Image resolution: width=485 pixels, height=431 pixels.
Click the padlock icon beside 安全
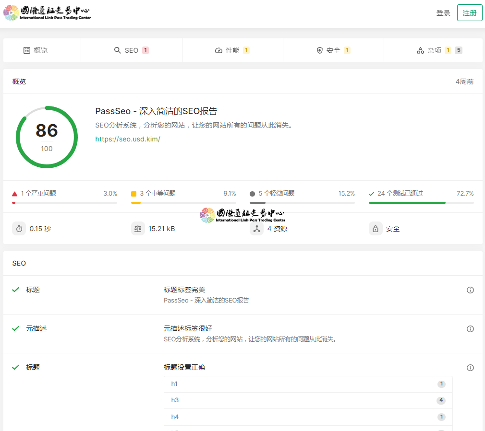pyautogui.click(x=376, y=229)
